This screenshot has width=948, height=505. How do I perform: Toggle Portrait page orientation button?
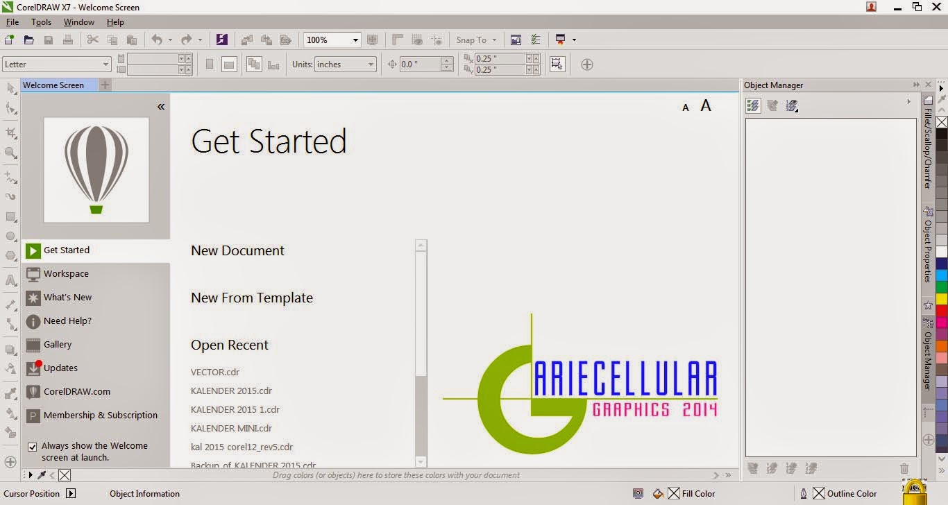pyautogui.click(x=210, y=65)
